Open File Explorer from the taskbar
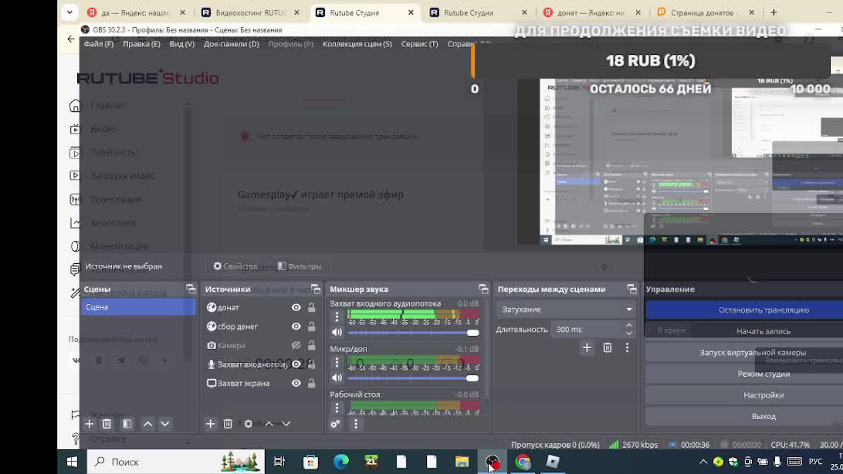 click(462, 462)
